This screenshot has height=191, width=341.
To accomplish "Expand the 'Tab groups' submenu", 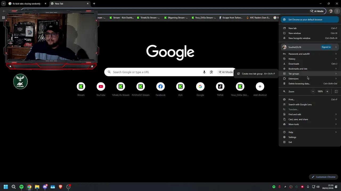I will point(310,74).
